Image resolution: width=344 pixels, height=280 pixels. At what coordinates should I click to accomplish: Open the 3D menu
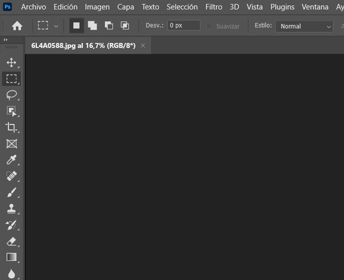pyautogui.click(x=234, y=7)
